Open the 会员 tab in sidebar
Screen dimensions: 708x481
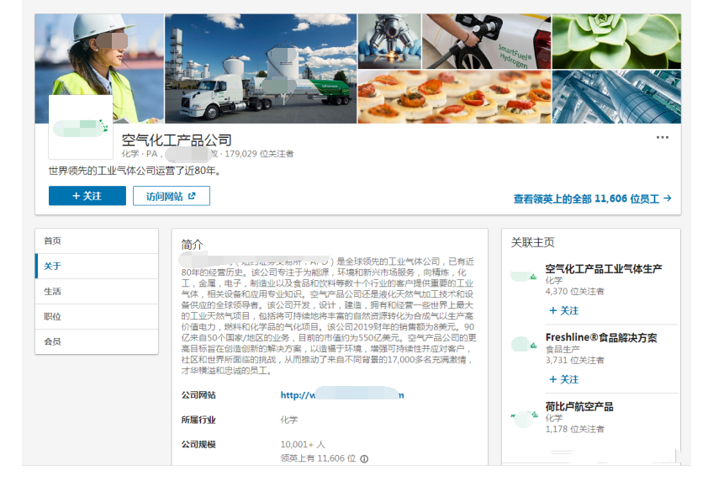(x=97, y=341)
